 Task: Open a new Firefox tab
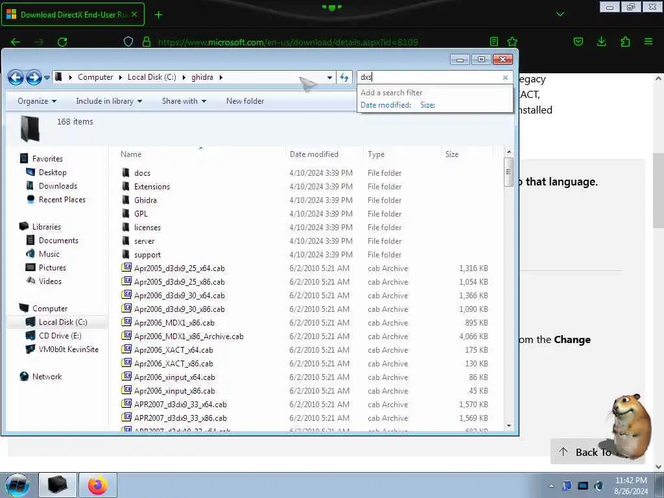click(x=158, y=15)
